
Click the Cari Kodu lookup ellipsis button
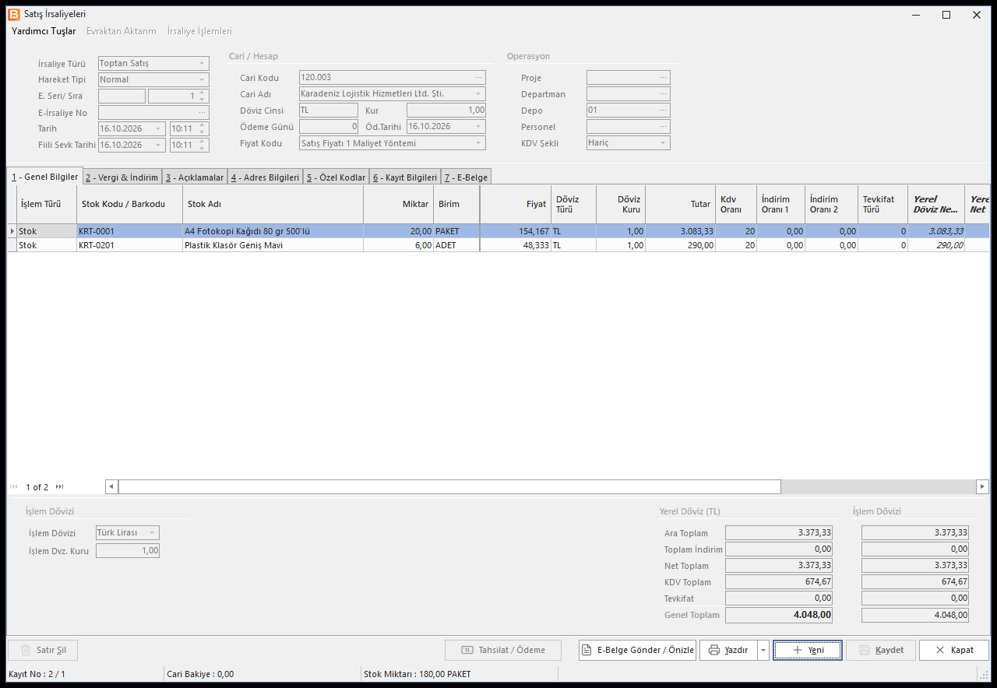point(479,78)
